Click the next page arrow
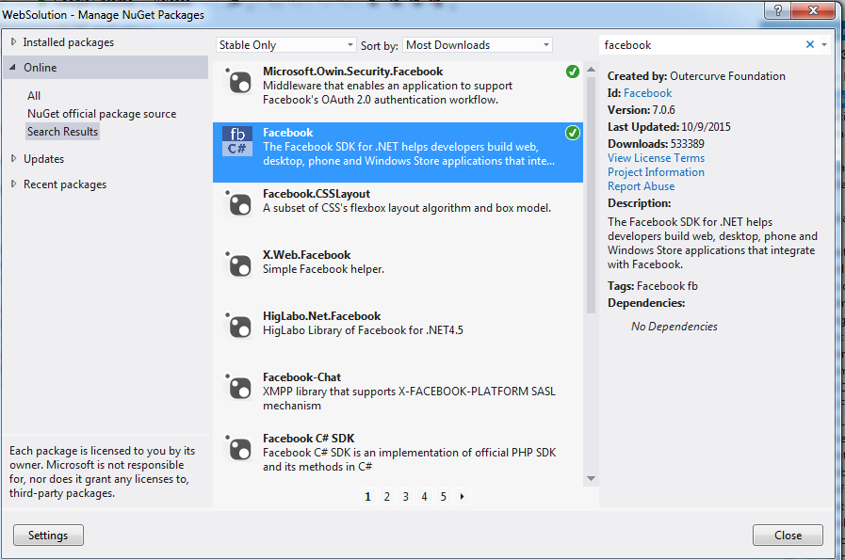 462,496
